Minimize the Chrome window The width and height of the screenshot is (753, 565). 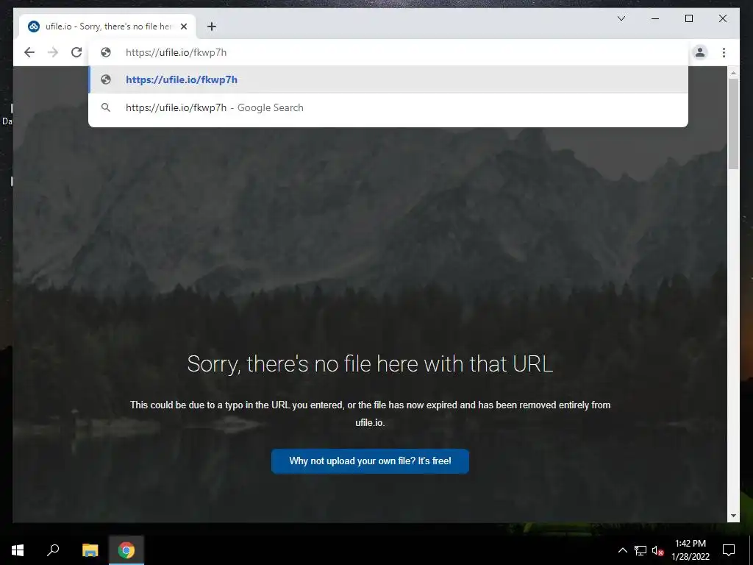pos(655,18)
